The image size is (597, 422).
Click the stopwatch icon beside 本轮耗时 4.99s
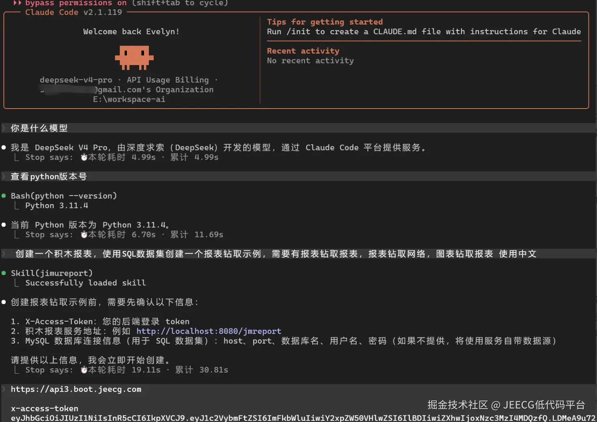coord(84,157)
